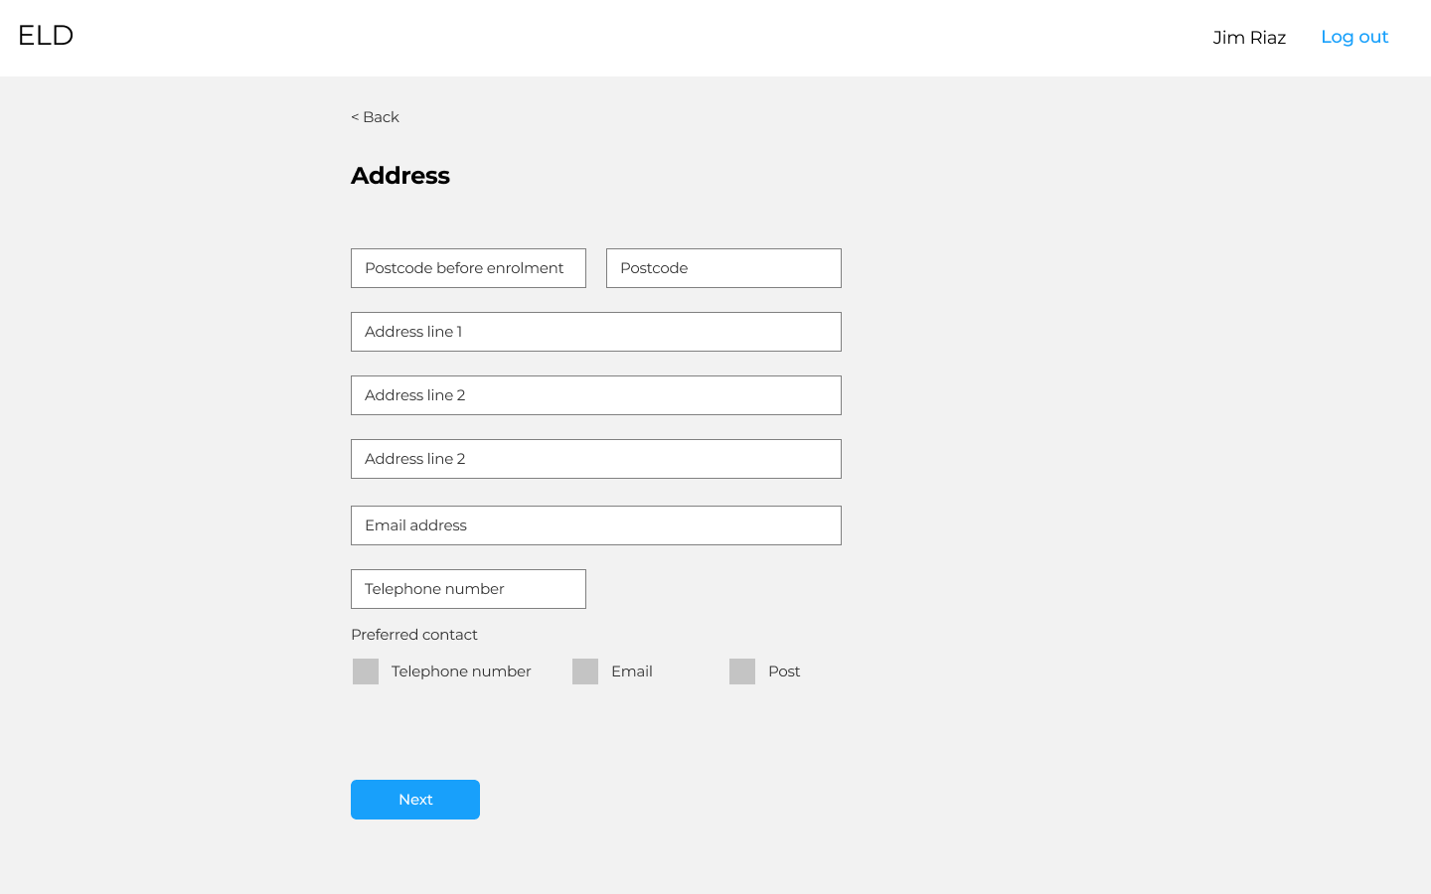The height and width of the screenshot is (894, 1431).
Task: Click into the Postcode field
Action: [x=723, y=268]
